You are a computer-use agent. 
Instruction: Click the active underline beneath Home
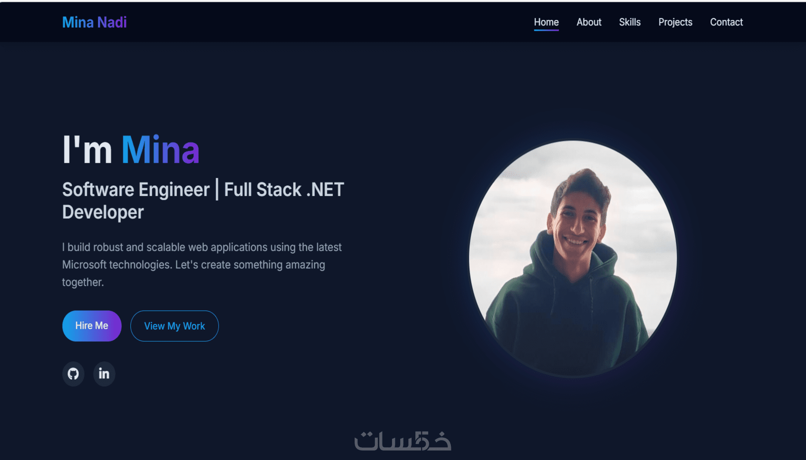click(x=546, y=30)
